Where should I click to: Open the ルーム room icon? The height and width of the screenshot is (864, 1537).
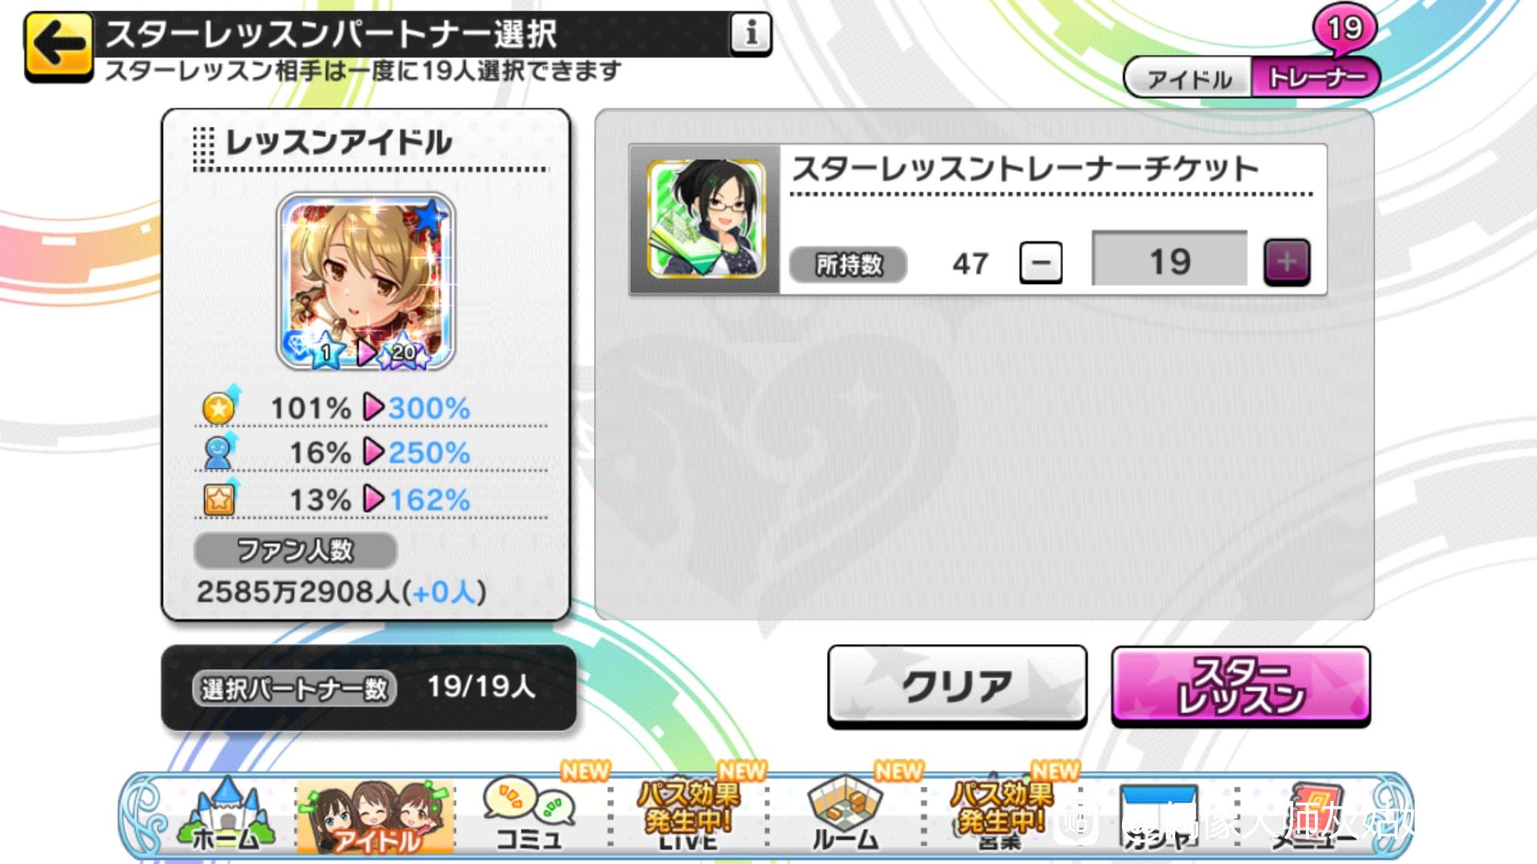(x=845, y=814)
